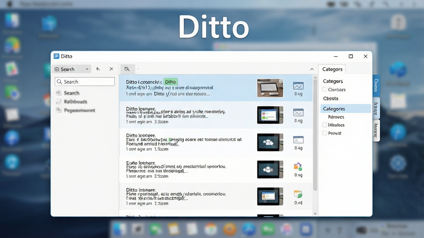
Task: Select the third clip entry text
Action: 184,142
